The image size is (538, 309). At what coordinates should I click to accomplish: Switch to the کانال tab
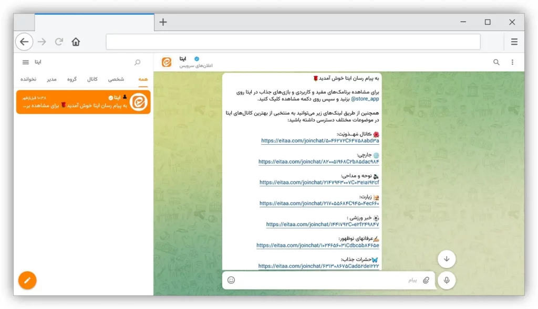[x=92, y=79]
